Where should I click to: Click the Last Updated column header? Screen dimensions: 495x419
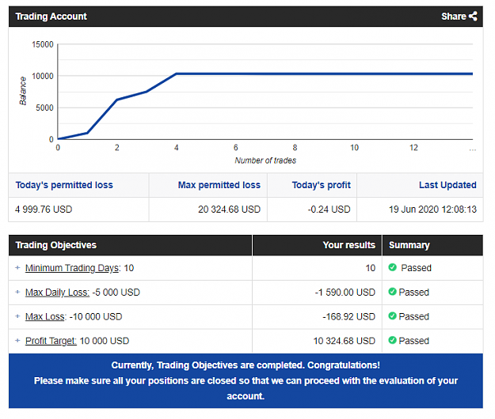point(447,185)
